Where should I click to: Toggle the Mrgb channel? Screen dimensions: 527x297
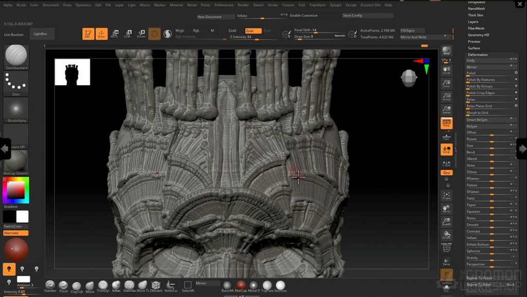180,30
